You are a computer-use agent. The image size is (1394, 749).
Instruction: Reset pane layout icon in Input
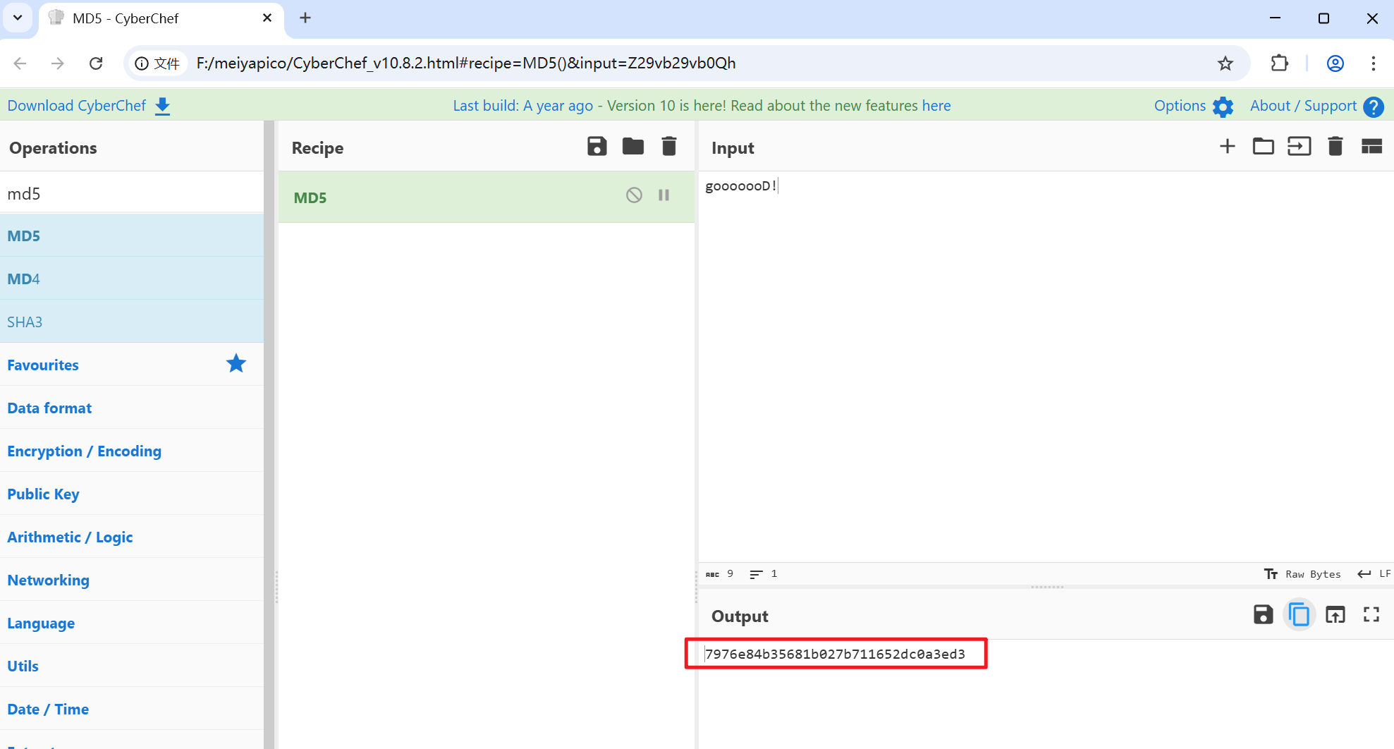click(x=1371, y=147)
